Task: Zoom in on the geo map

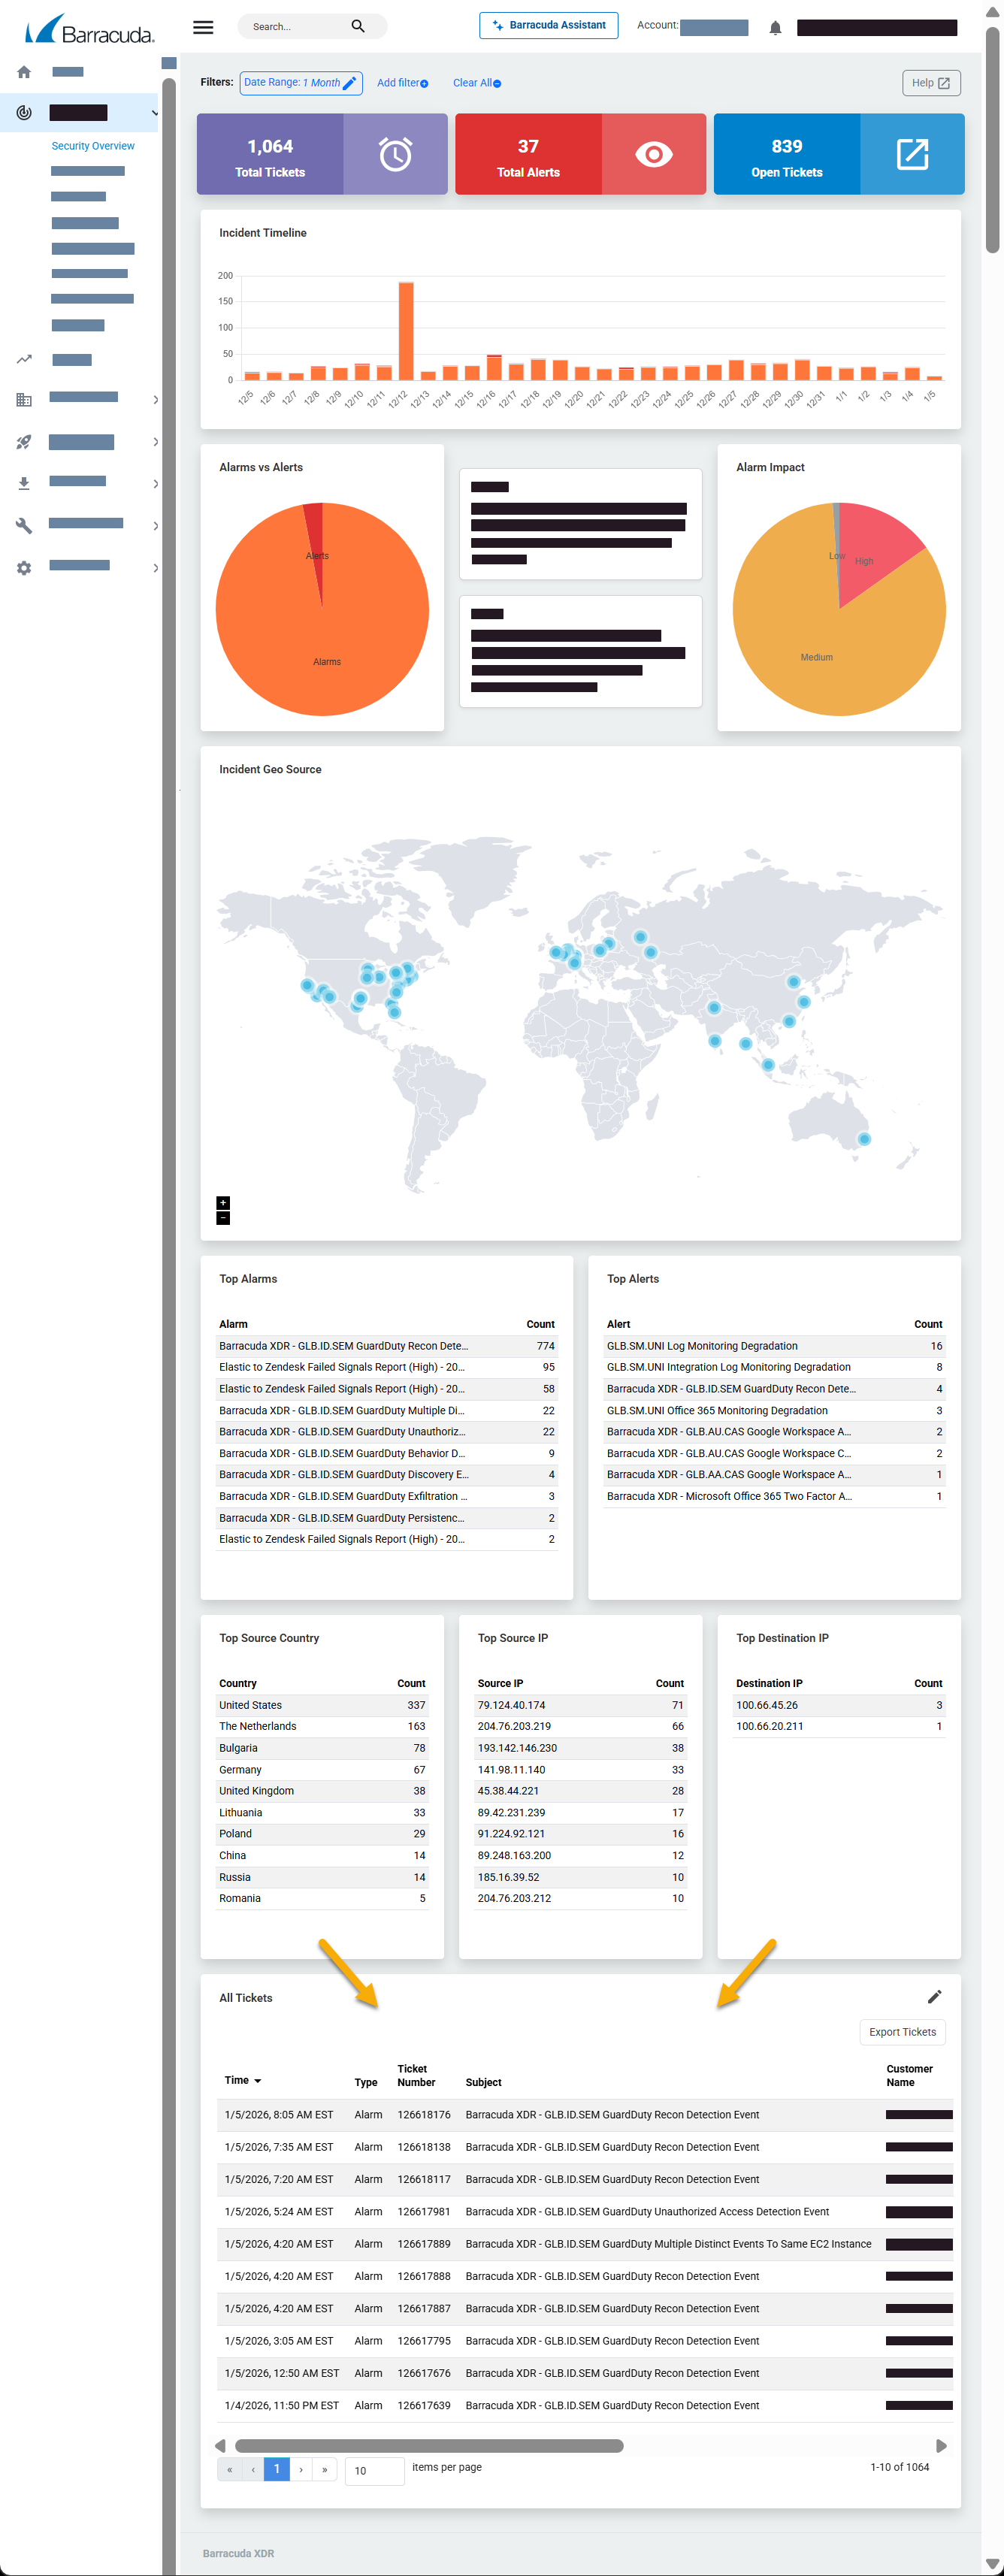Action: point(223,1203)
